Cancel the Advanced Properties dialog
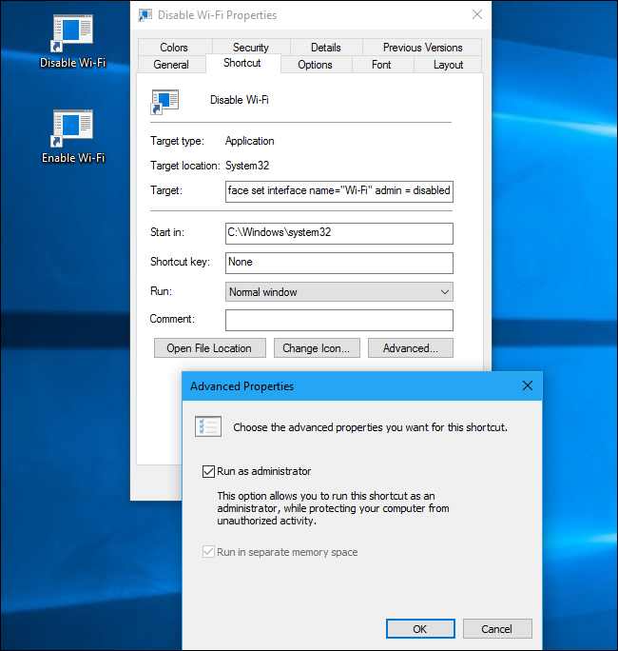 pyautogui.click(x=497, y=628)
